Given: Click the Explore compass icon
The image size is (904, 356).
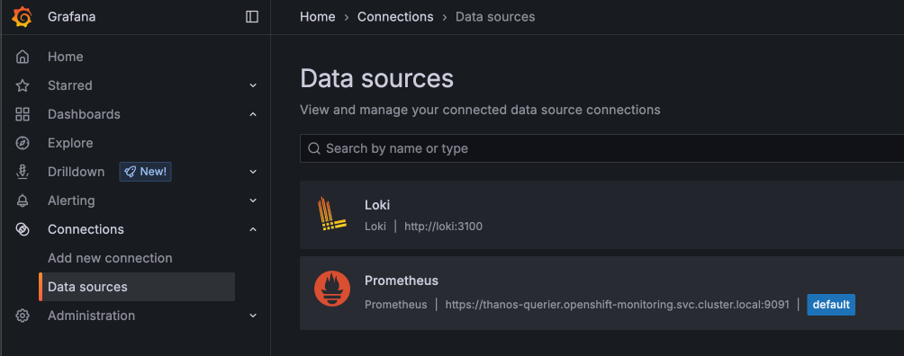Looking at the screenshot, I should [23, 143].
